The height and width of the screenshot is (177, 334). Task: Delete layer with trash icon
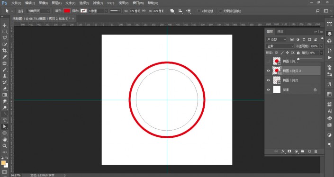point(316,151)
